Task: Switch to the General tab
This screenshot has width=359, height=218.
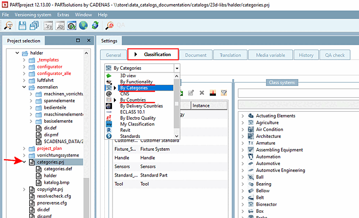Action: click(113, 55)
